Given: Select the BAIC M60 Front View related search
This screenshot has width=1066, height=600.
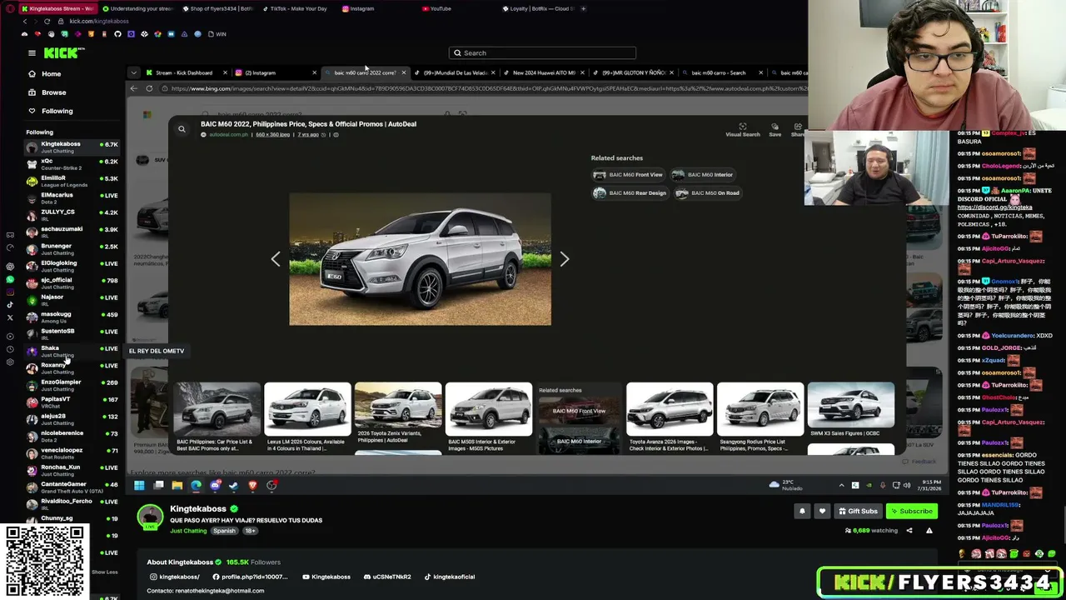Looking at the screenshot, I should coord(628,175).
